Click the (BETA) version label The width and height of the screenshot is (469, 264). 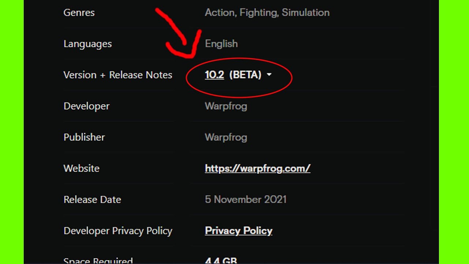point(245,75)
